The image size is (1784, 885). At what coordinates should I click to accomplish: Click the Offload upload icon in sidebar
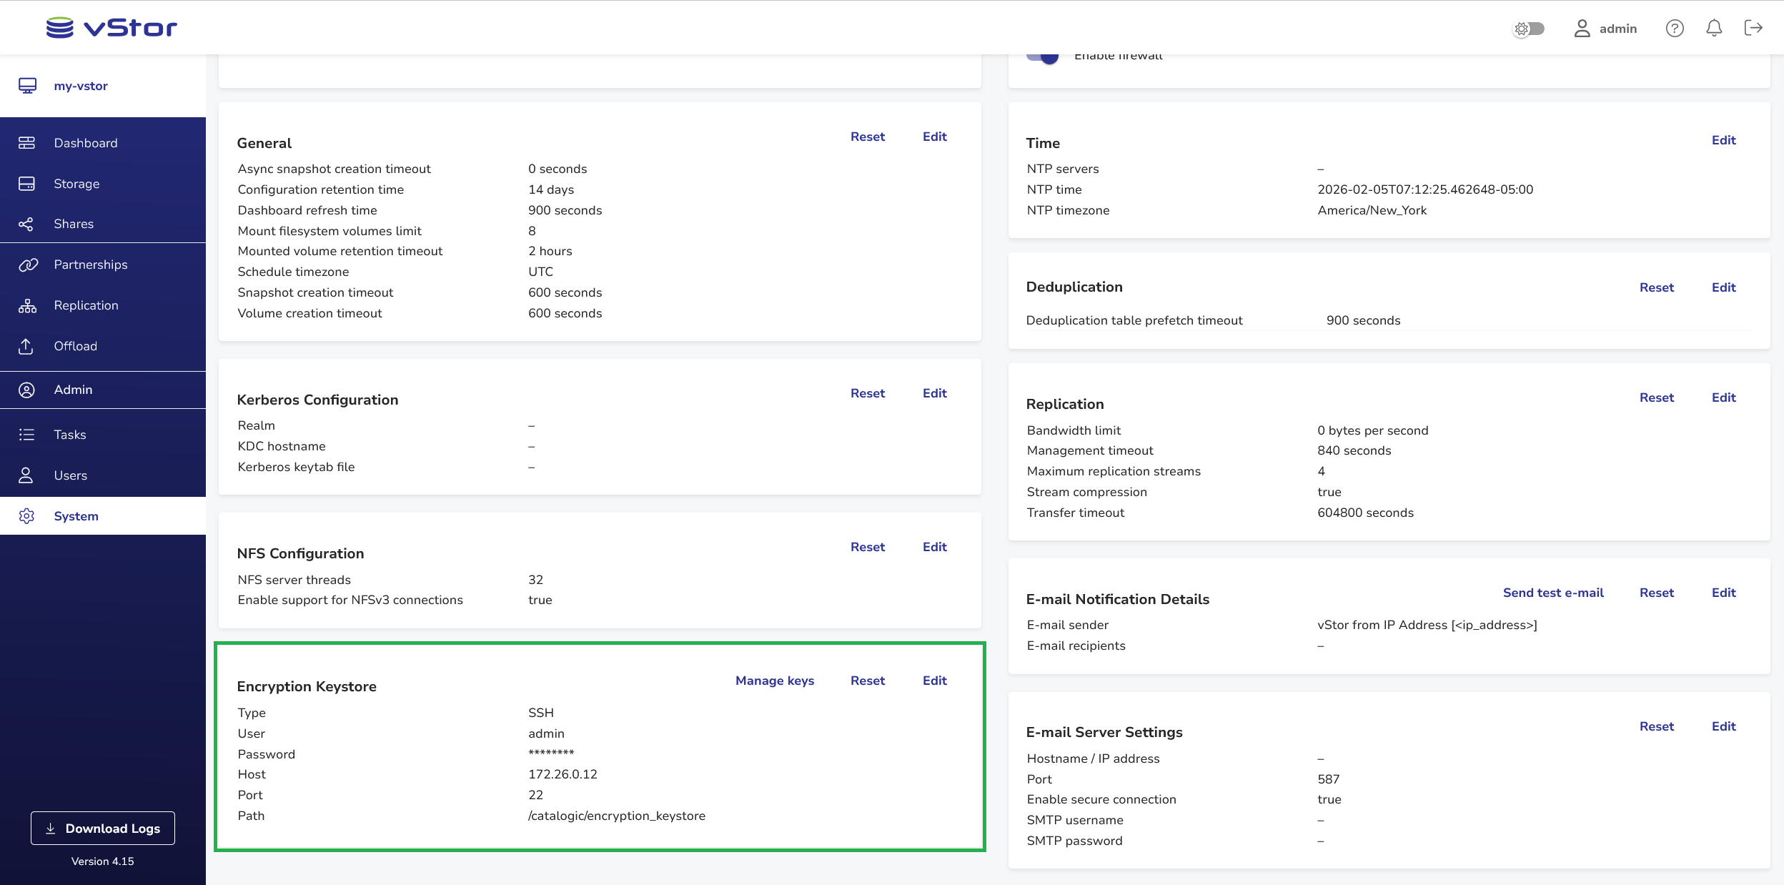click(x=26, y=346)
